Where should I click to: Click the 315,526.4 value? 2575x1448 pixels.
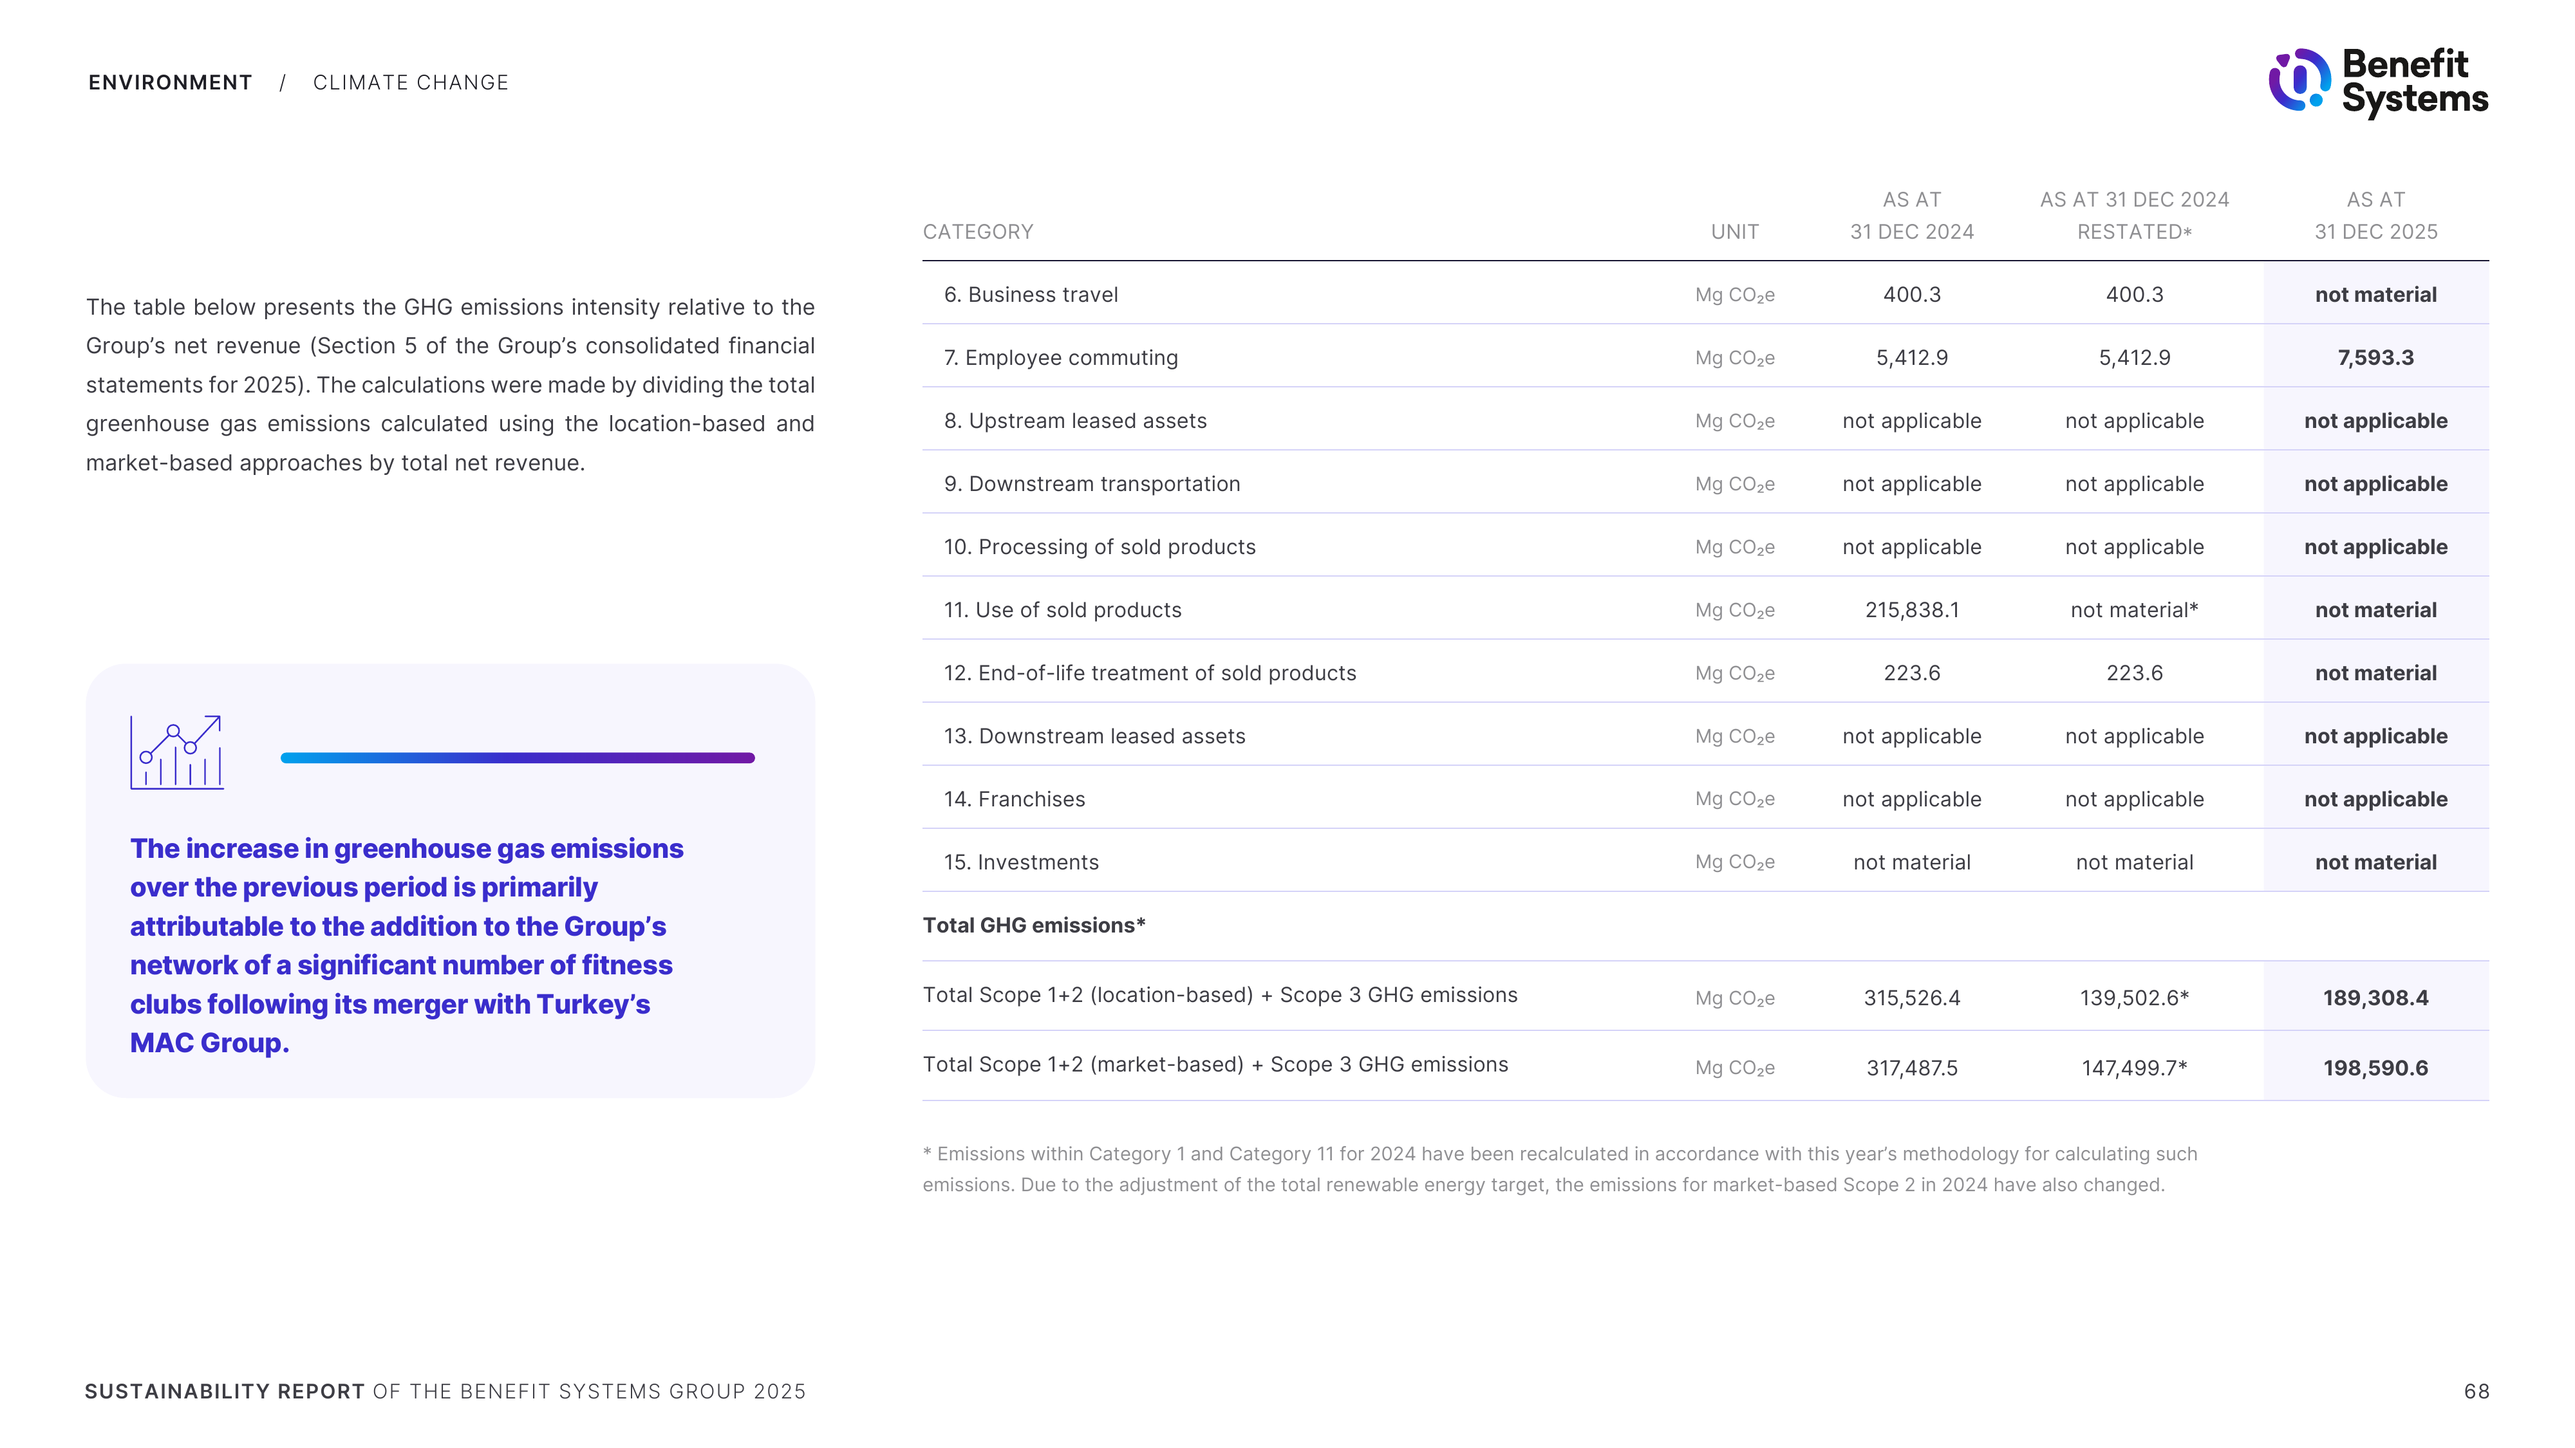[1911, 998]
